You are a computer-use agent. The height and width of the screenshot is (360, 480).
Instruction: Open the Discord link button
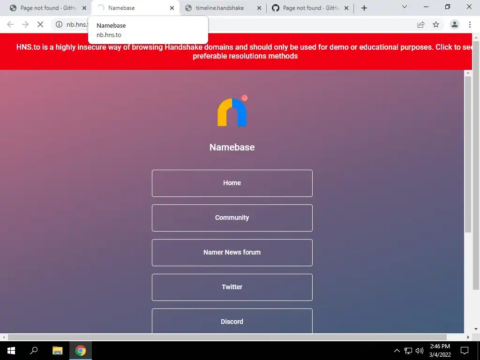pos(232,321)
